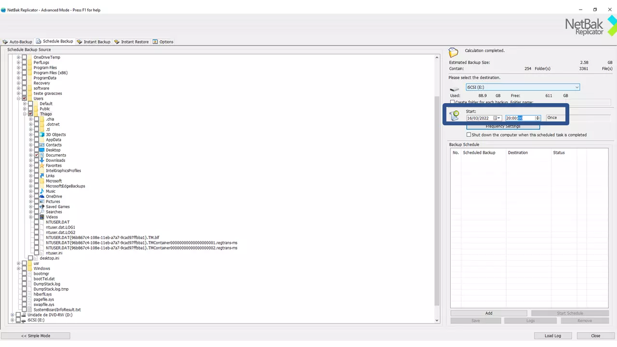The height and width of the screenshot is (347, 617).
Task: Click the schedule clock scroll icon
Action: [x=454, y=115]
